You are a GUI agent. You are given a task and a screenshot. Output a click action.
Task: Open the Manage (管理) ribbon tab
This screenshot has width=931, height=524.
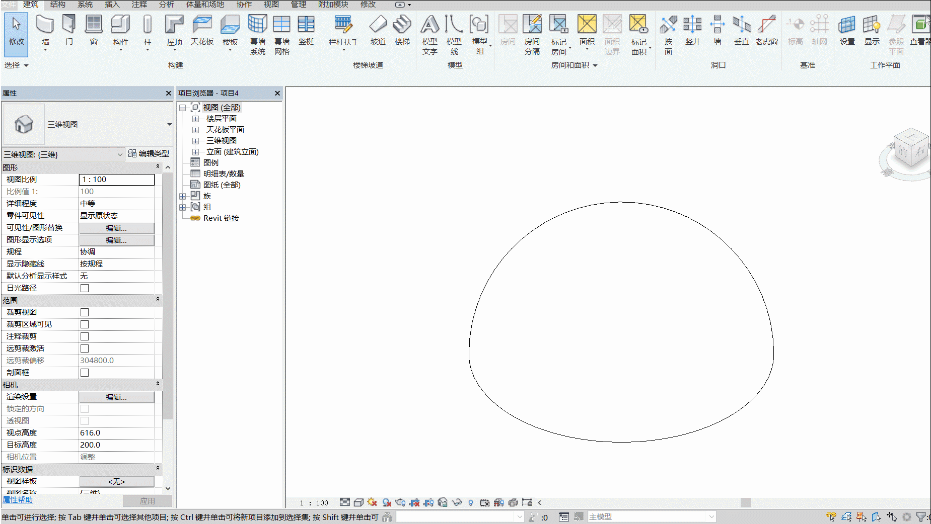point(298,5)
